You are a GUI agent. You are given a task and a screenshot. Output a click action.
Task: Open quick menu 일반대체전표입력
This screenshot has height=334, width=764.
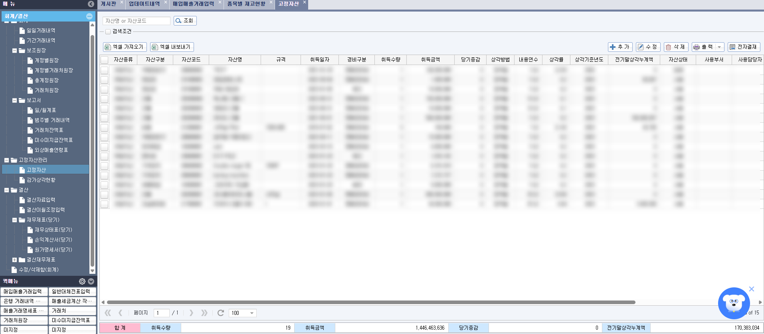72,292
